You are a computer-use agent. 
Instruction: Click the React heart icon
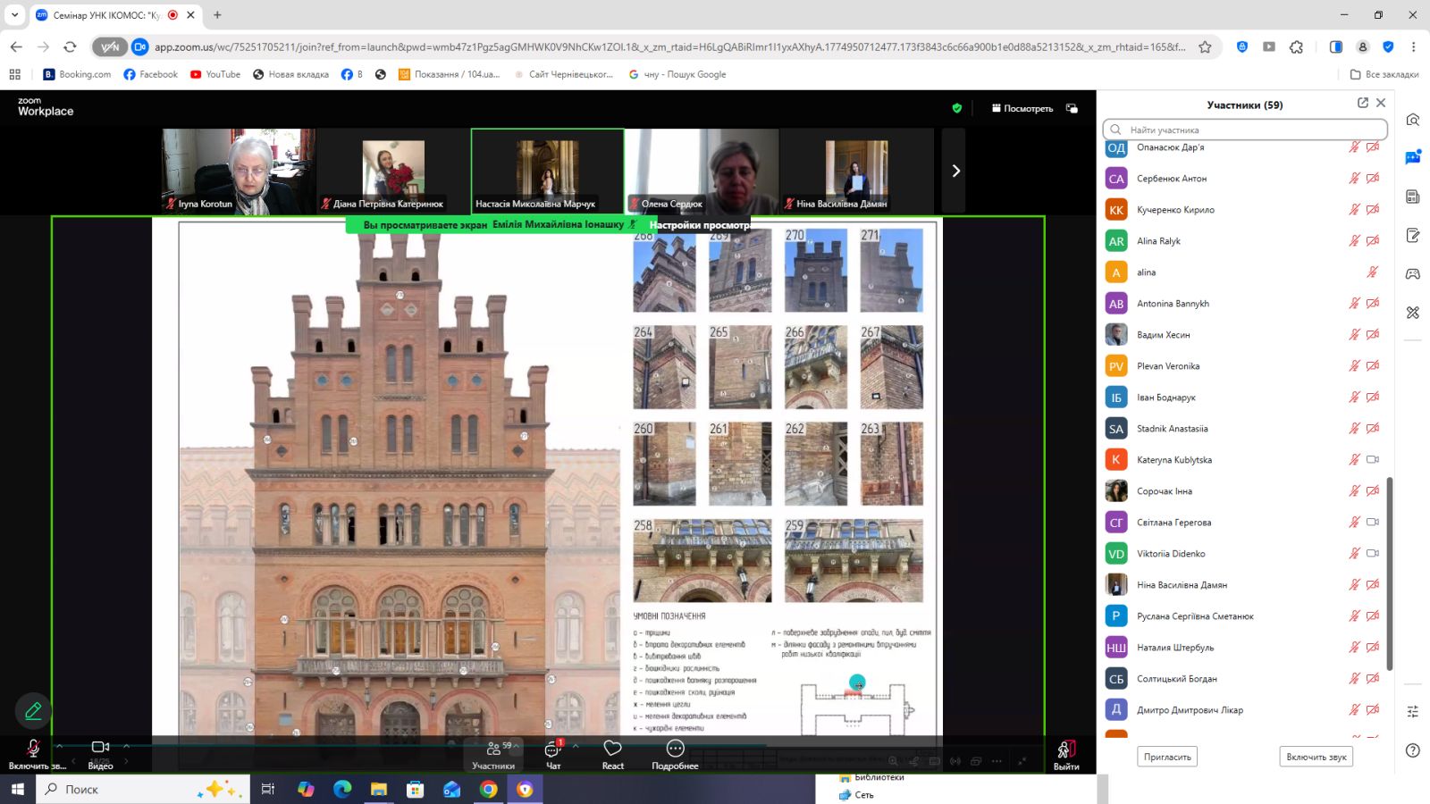click(x=612, y=748)
